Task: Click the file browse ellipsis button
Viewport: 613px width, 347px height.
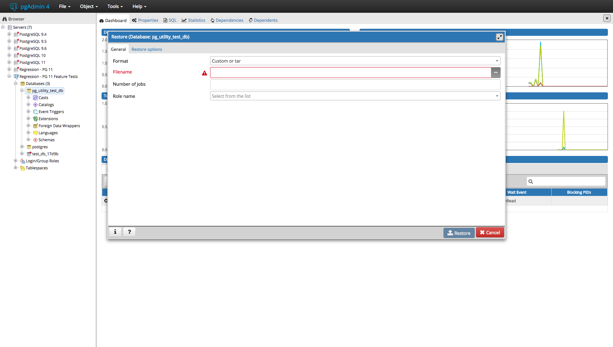Action: click(x=496, y=73)
